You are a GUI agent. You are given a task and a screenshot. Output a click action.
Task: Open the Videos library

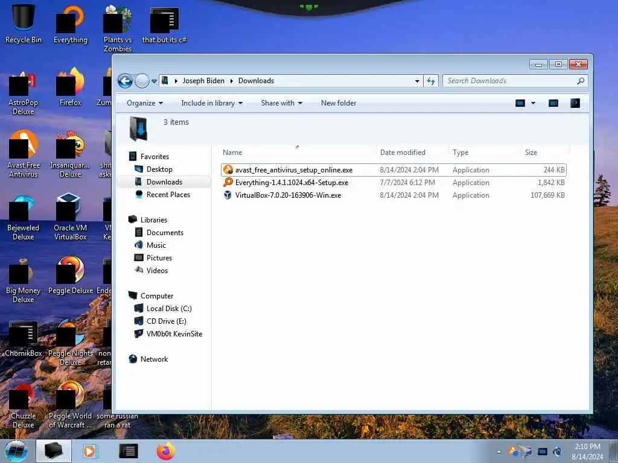point(157,271)
